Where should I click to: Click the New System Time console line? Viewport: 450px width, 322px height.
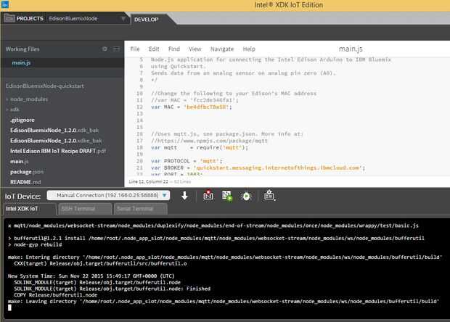91,276
